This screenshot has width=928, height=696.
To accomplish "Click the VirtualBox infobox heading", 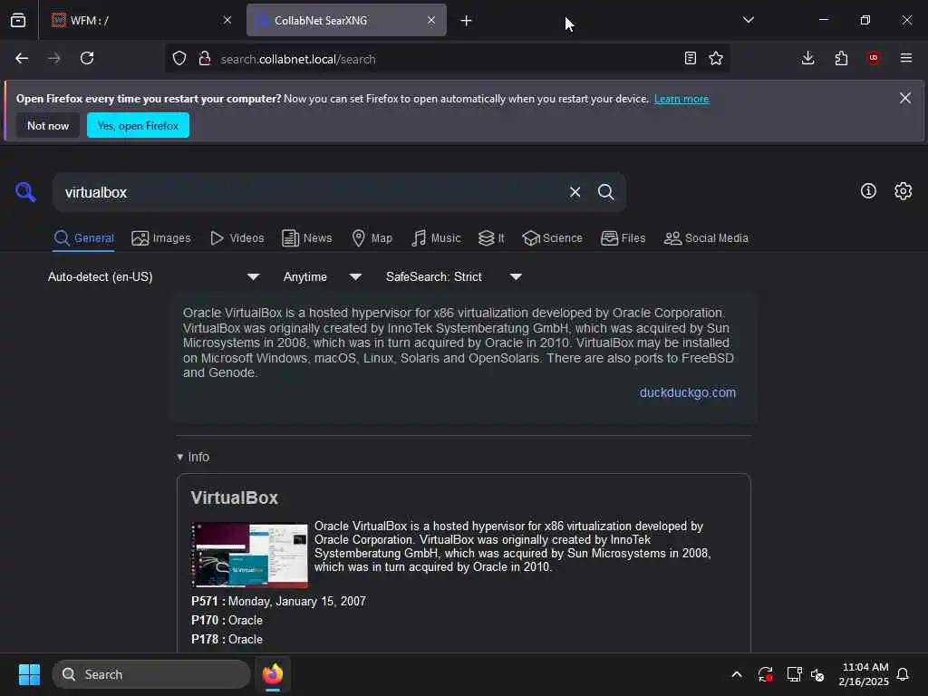I will point(235,498).
